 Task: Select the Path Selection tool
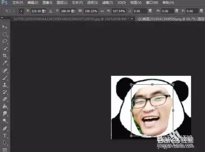[x=5, y=142]
